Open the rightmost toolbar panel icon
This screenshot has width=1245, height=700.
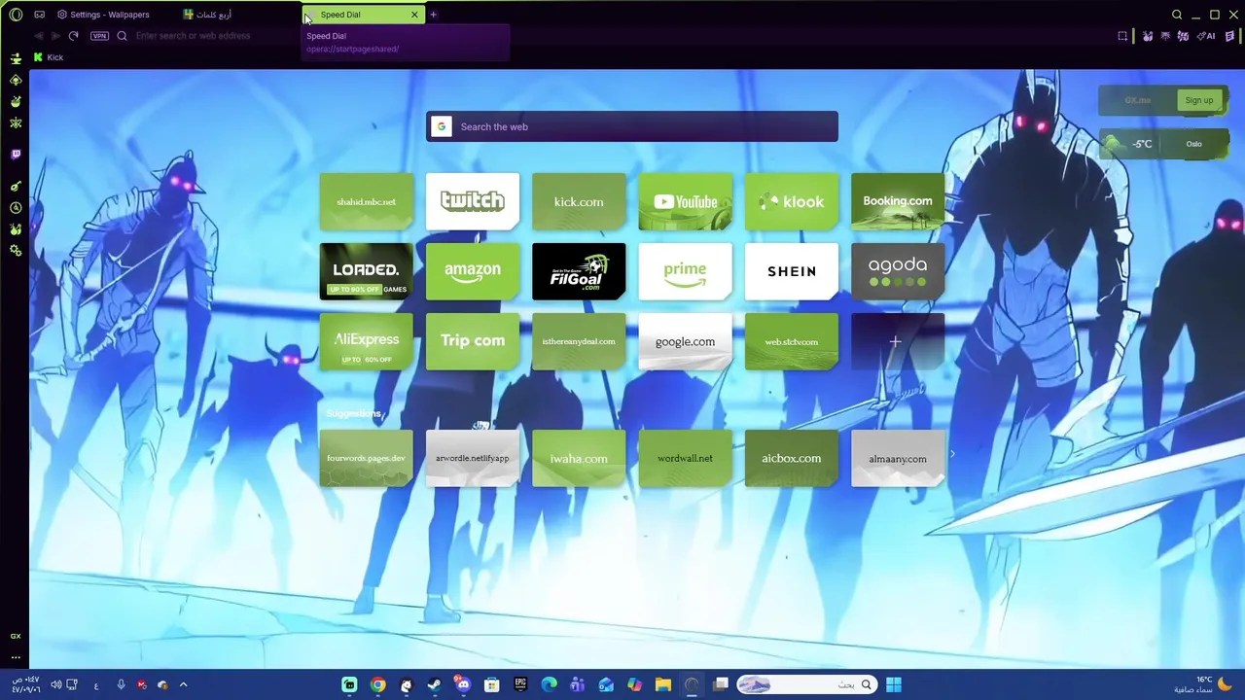point(1230,36)
